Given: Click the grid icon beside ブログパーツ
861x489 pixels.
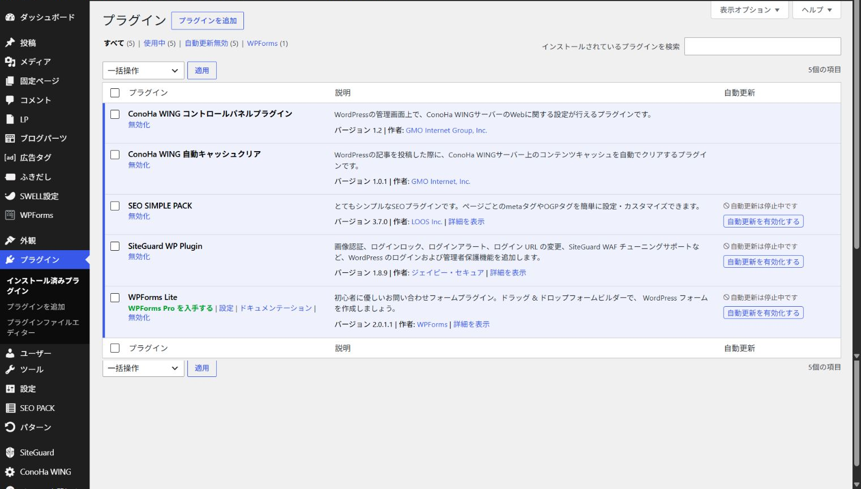Looking at the screenshot, I should coord(10,138).
